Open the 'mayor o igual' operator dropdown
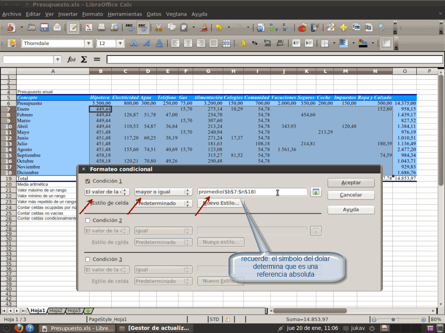 163,192
